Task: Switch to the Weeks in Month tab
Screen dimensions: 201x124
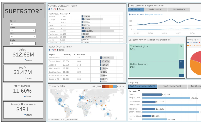Action: 155,10
